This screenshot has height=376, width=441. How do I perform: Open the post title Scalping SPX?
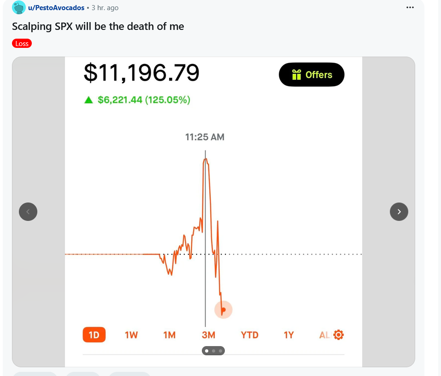[98, 26]
